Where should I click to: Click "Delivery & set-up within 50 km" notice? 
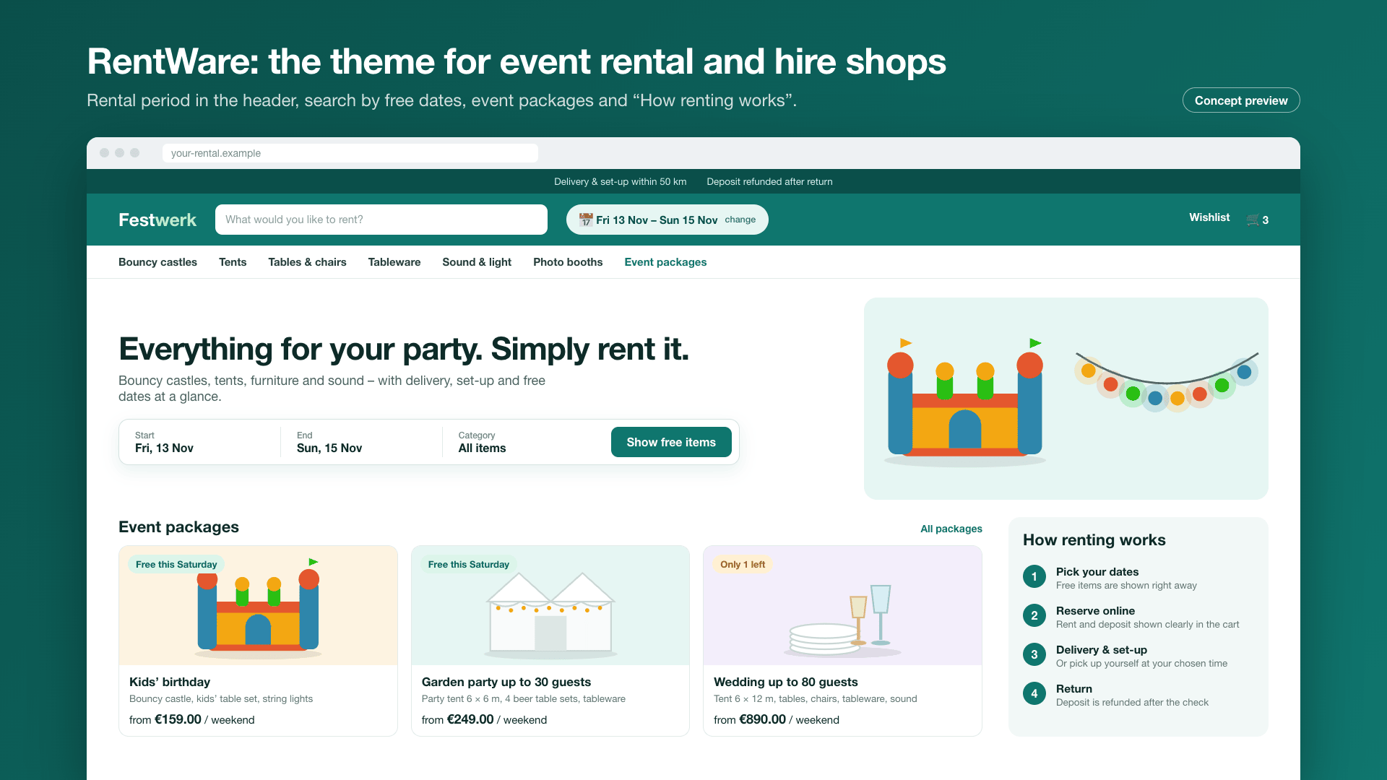coord(621,181)
